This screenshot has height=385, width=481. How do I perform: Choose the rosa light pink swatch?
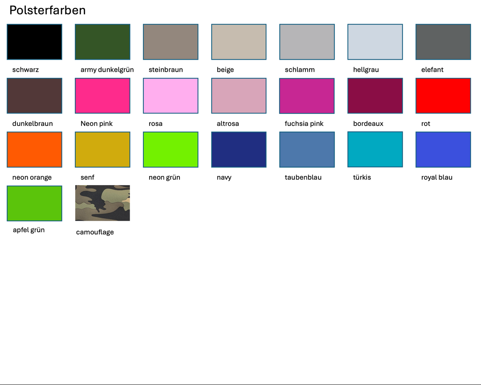(171, 96)
